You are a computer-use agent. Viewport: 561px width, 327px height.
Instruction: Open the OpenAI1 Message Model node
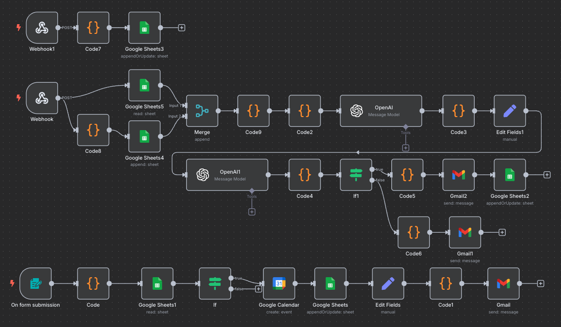pyautogui.click(x=227, y=175)
